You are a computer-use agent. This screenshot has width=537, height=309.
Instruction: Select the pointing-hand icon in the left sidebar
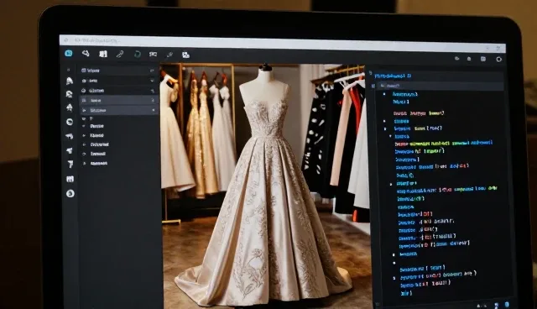[x=69, y=136]
